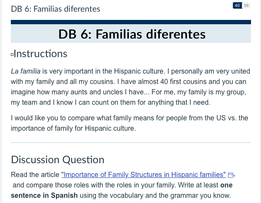Click the dark navy bar above banner
The height and width of the screenshot is (203, 261).
131,22
